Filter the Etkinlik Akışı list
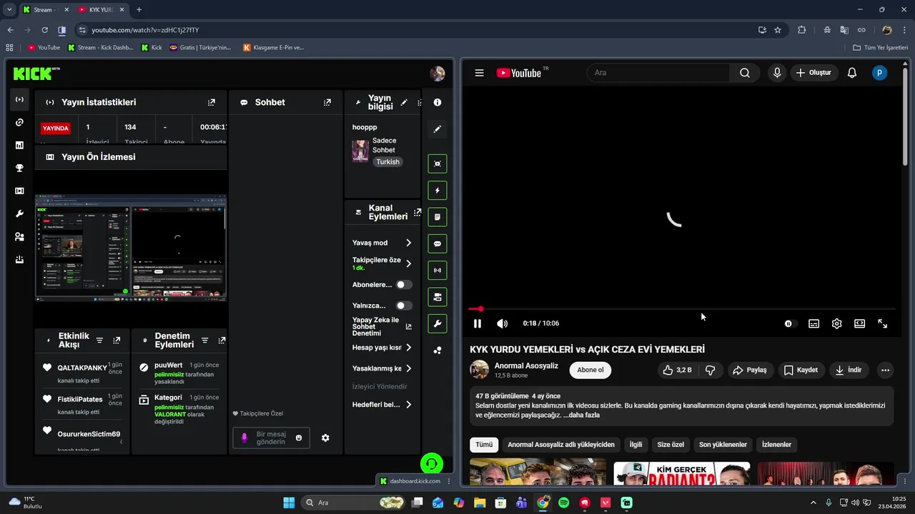Viewport: 915px width, 514px height. (x=99, y=341)
